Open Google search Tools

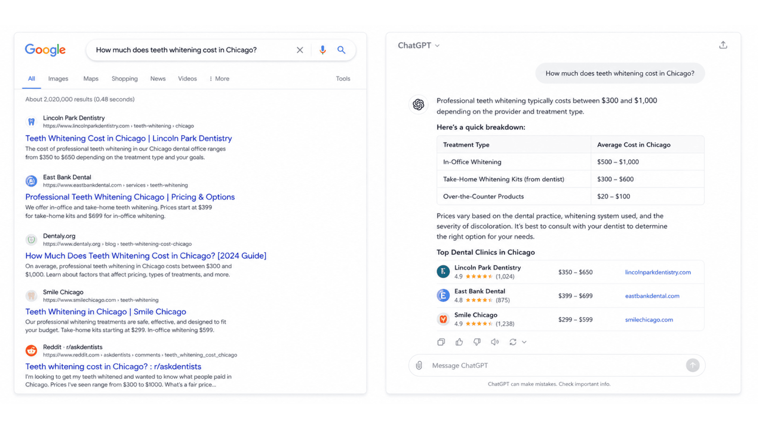343,78
